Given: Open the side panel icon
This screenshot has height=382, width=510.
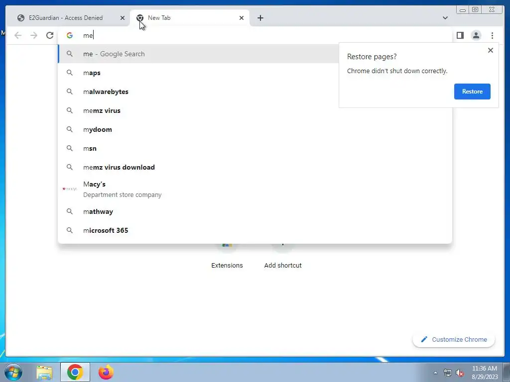Looking at the screenshot, I should coord(460,35).
